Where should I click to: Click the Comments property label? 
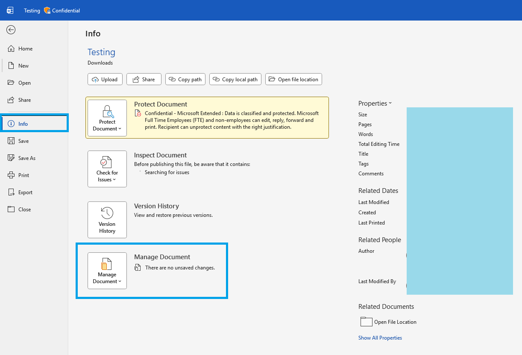click(x=371, y=174)
